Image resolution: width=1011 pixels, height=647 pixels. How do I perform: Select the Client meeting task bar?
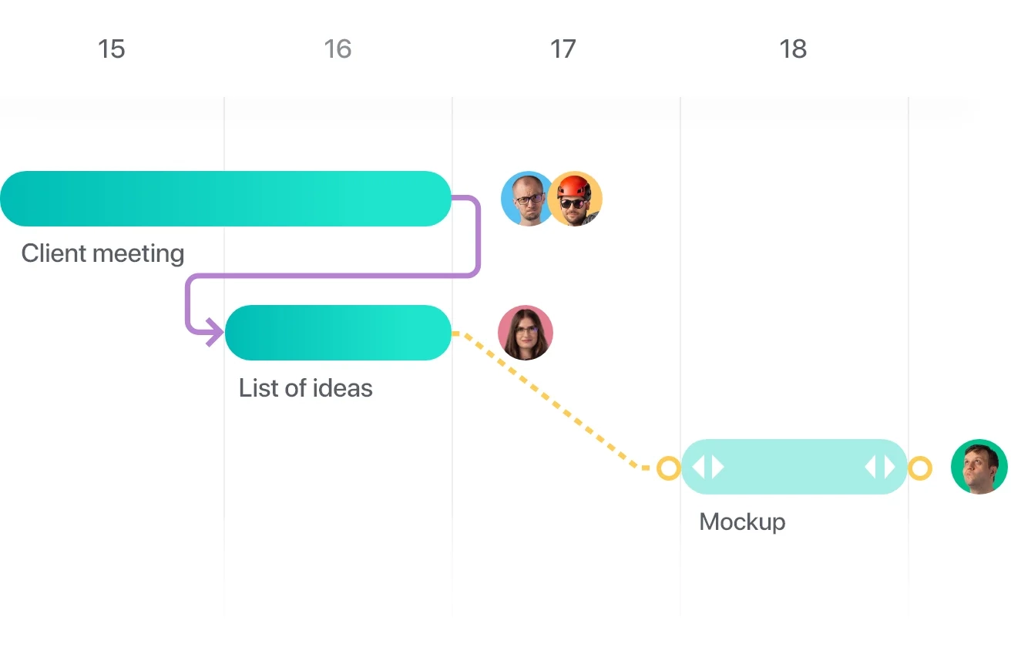coord(225,199)
